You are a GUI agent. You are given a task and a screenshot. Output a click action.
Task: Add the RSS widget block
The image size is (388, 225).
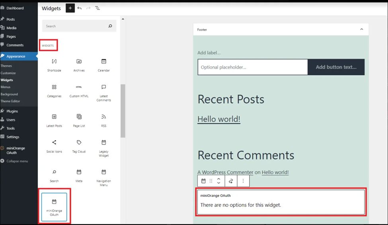point(104,121)
